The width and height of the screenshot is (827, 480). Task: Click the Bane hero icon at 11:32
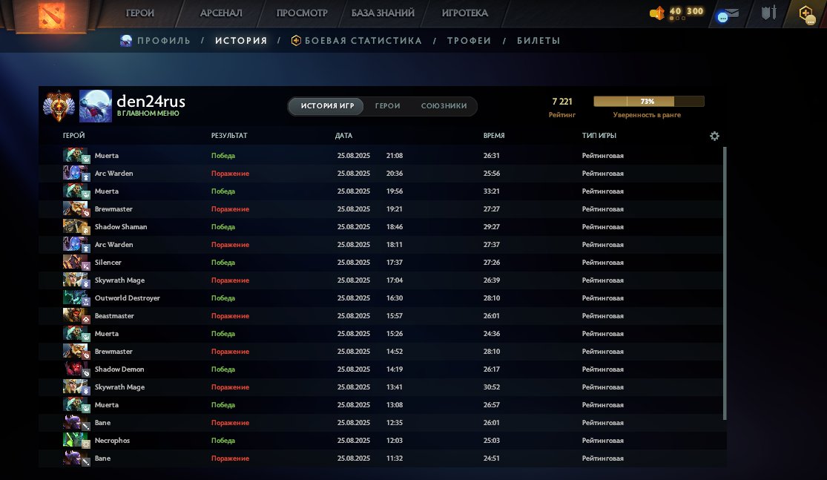tap(76, 458)
